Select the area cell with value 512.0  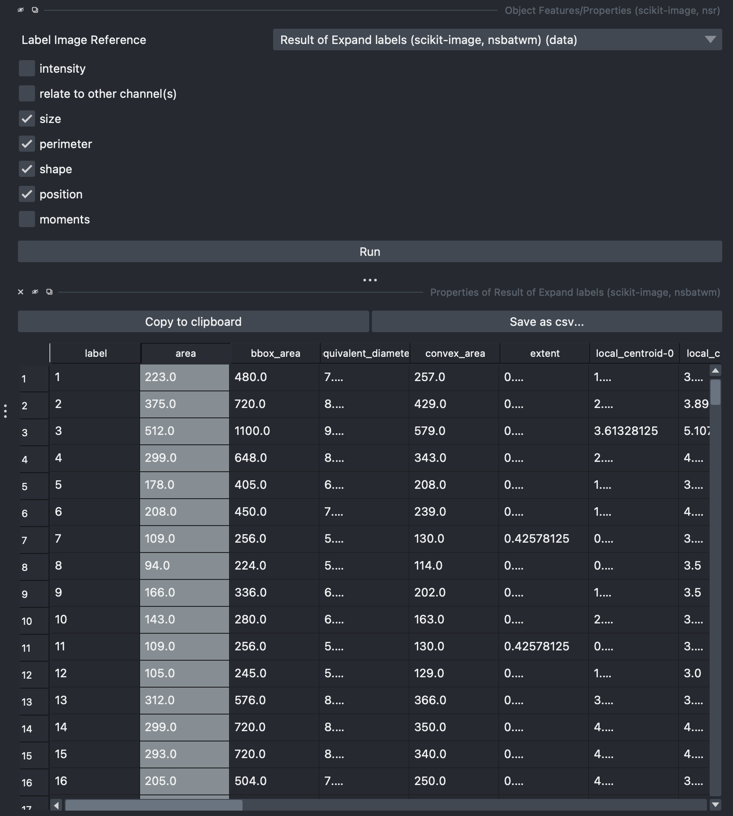[185, 431]
